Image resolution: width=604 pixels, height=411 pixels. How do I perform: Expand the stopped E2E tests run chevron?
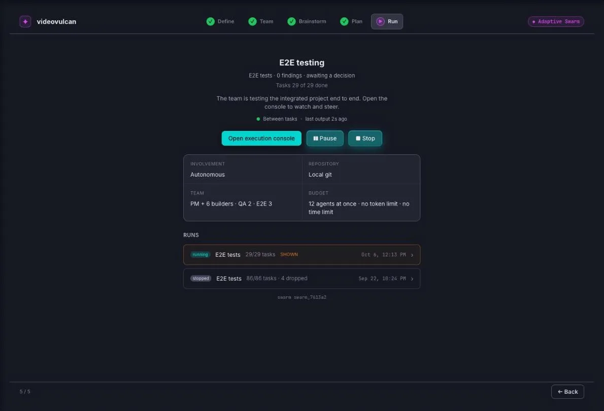pyautogui.click(x=412, y=279)
